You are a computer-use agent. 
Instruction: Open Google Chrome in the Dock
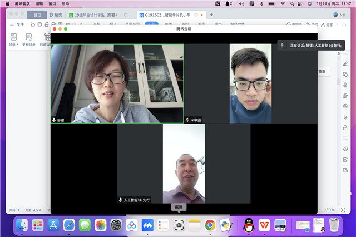click(210, 225)
